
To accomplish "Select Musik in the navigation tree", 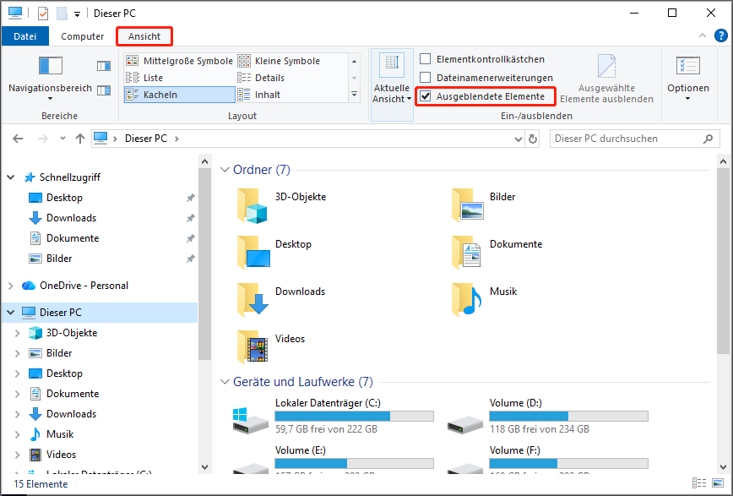I will coord(60,433).
